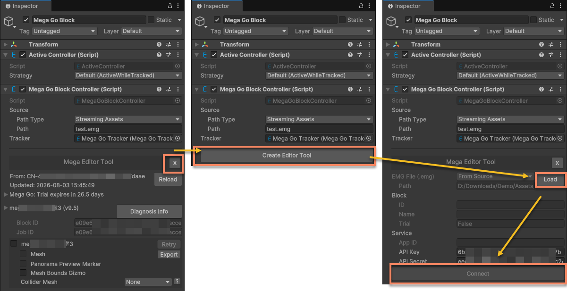Open Strategy dropdown in left Inspector
The image size is (567, 291).
(128, 75)
